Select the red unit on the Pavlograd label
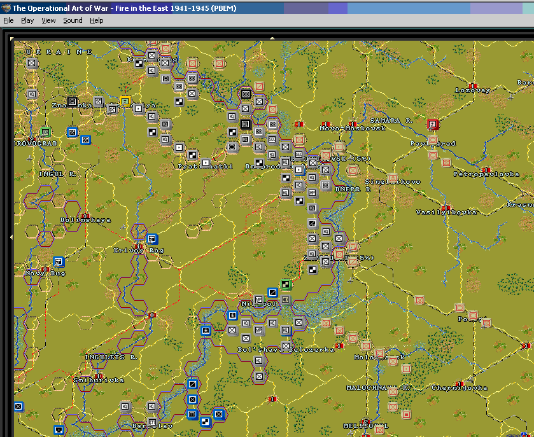 [433, 140]
